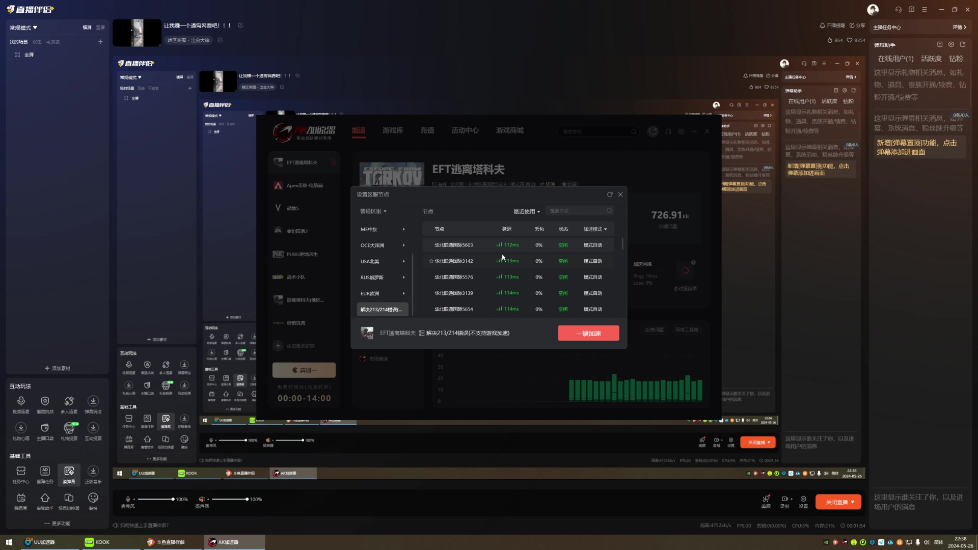The width and height of the screenshot is (978, 550).
Task: Switch to 活跃度 tab in main window
Action: (x=931, y=59)
